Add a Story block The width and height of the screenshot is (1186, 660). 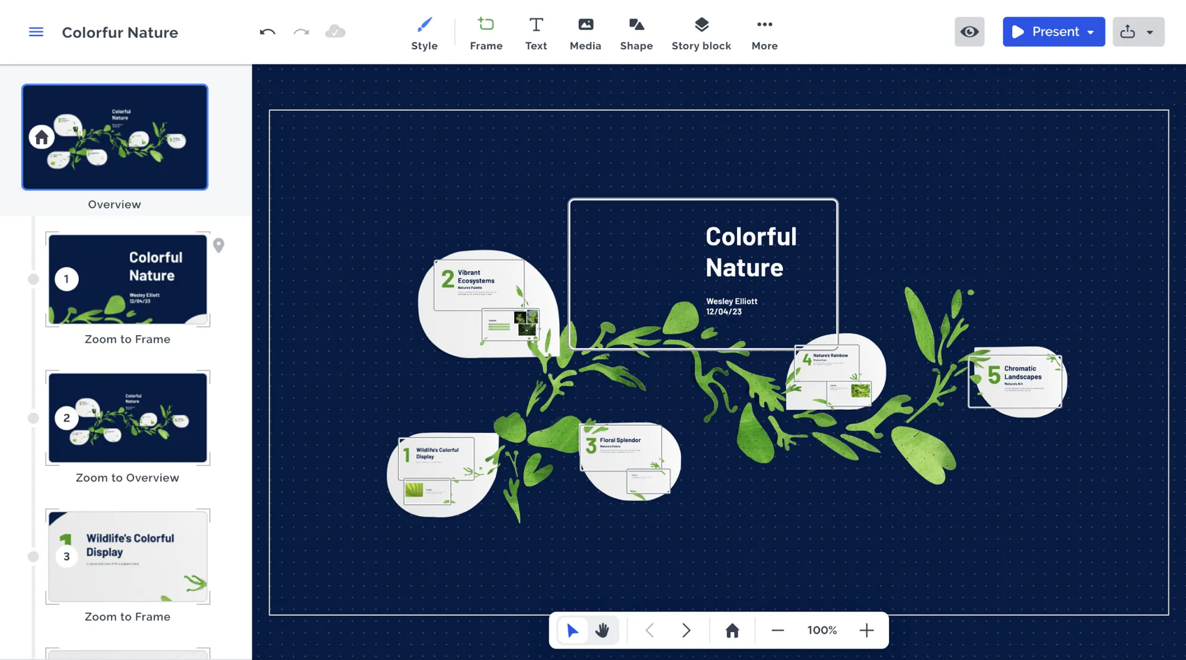pos(701,32)
